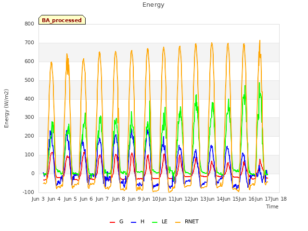
Task: Click the G legend red swatch
Action: pyautogui.click(x=112, y=222)
